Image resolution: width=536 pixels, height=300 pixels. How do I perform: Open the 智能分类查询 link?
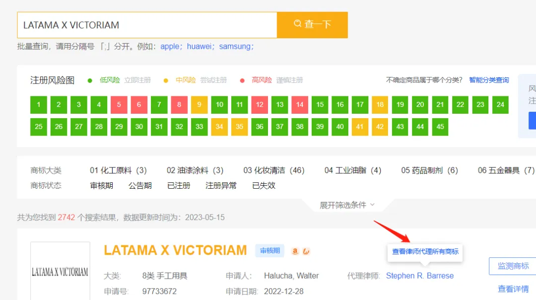point(489,80)
